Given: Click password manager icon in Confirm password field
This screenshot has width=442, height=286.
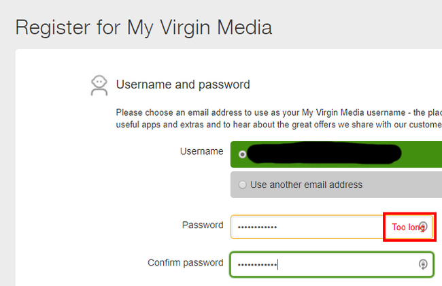Looking at the screenshot, I should tap(423, 264).
